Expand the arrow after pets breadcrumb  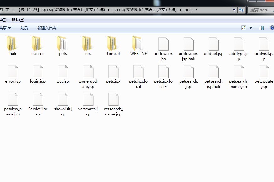(x=196, y=10)
